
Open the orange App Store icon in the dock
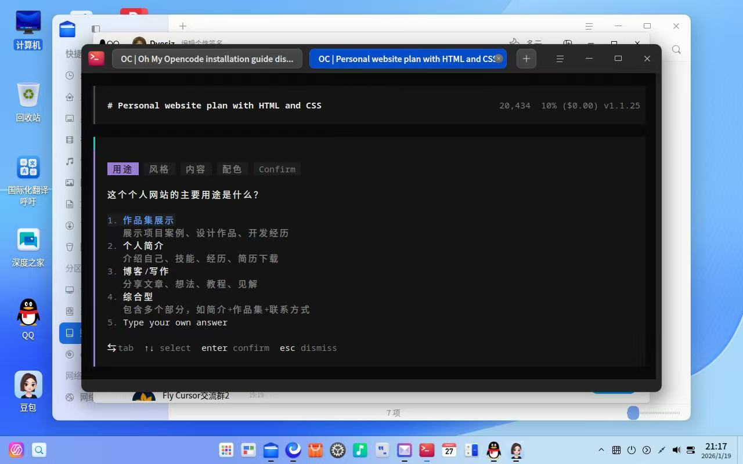[x=315, y=450]
